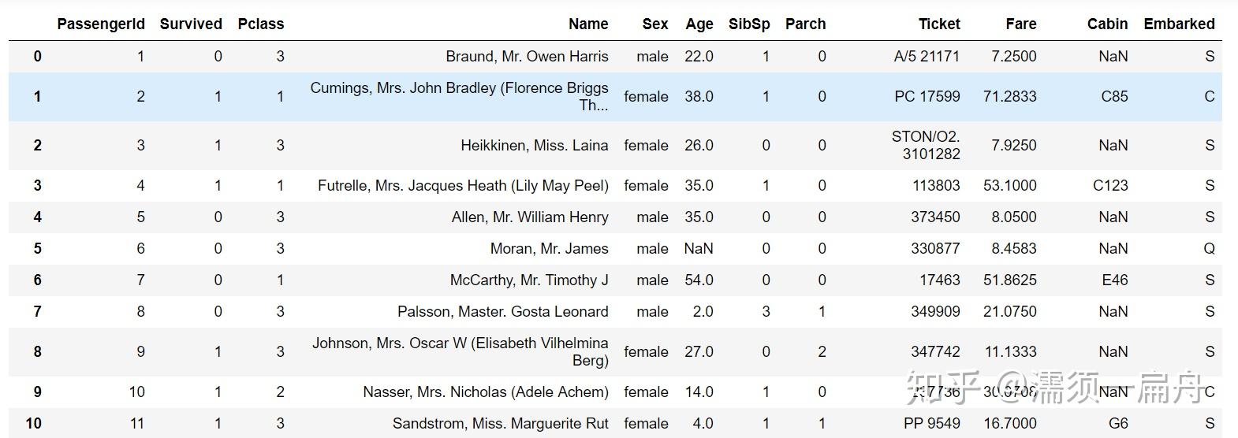
Task: Click the PassengerId column header
Action: click(101, 24)
